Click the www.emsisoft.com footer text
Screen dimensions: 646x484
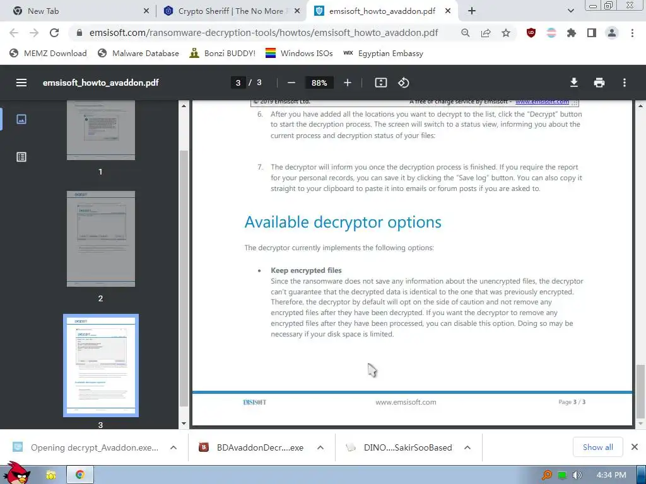(406, 402)
